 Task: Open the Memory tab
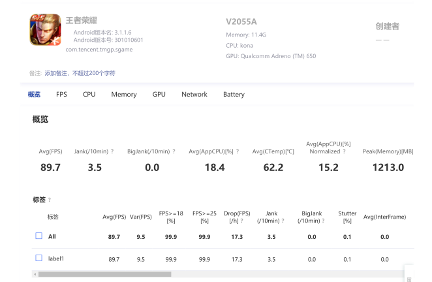pos(124,94)
